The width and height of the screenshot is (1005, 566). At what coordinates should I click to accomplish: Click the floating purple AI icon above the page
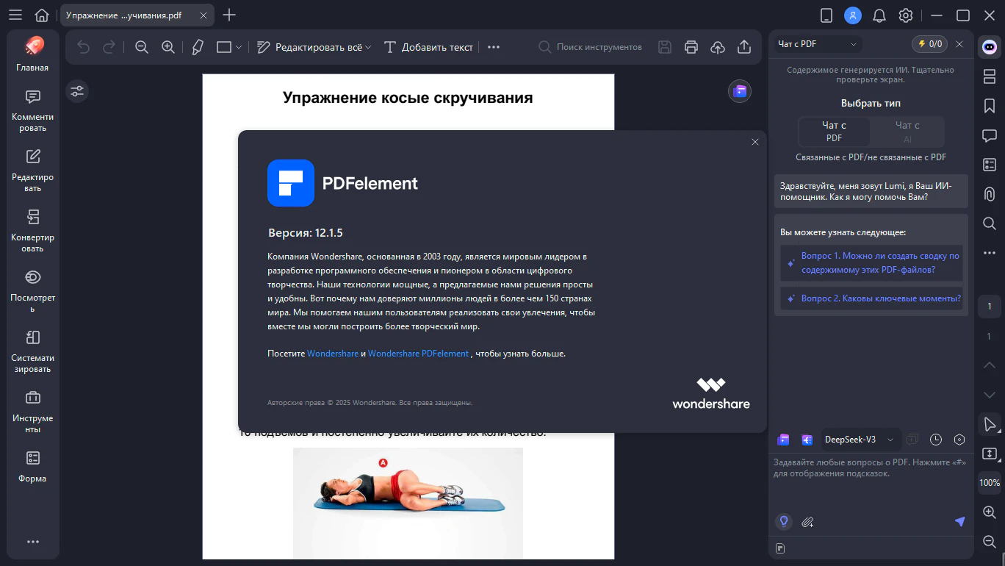[x=740, y=91]
